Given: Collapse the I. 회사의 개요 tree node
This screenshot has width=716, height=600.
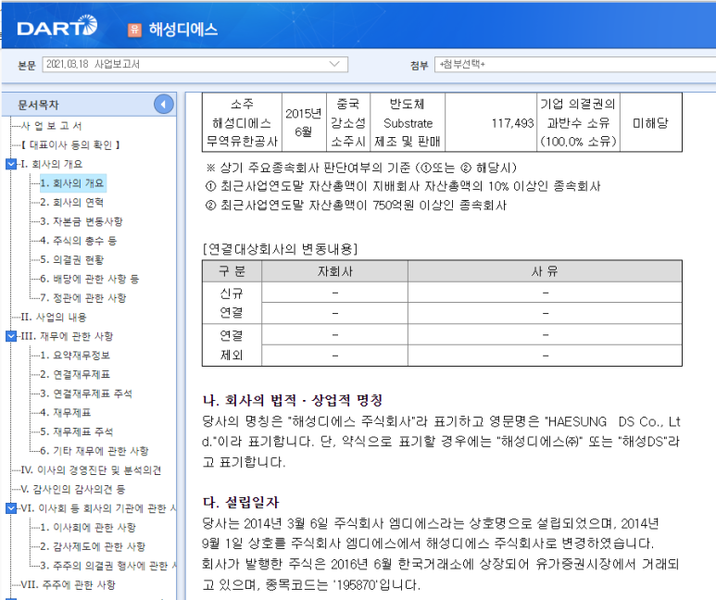Looking at the screenshot, I should click(11, 164).
